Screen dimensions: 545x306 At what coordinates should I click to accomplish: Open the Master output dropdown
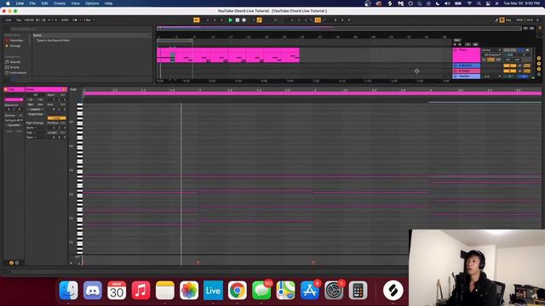(x=491, y=76)
